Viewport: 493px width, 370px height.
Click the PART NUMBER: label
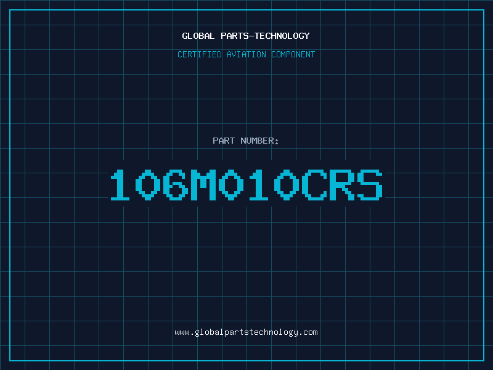point(246,141)
